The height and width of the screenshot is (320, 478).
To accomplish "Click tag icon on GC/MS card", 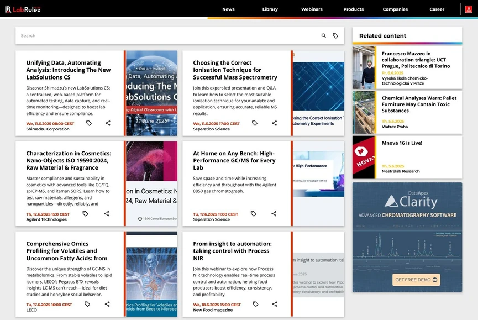I will coord(253,214).
